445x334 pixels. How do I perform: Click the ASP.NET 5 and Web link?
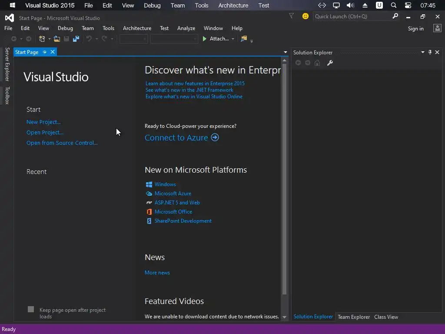tap(177, 203)
